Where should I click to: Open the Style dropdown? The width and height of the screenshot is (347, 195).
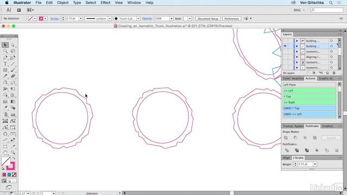tap(190, 18)
